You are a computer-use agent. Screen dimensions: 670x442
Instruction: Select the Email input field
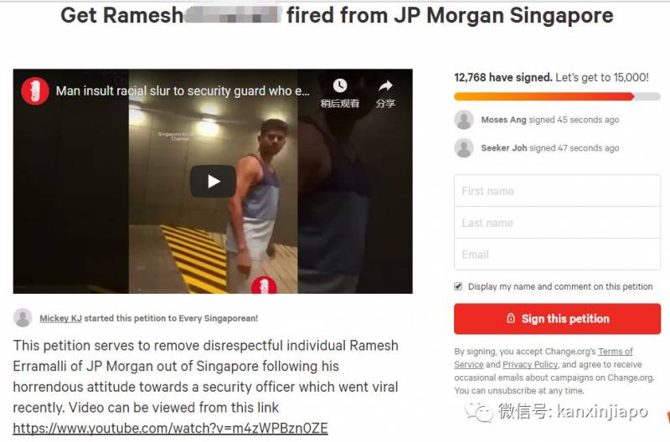click(x=557, y=254)
